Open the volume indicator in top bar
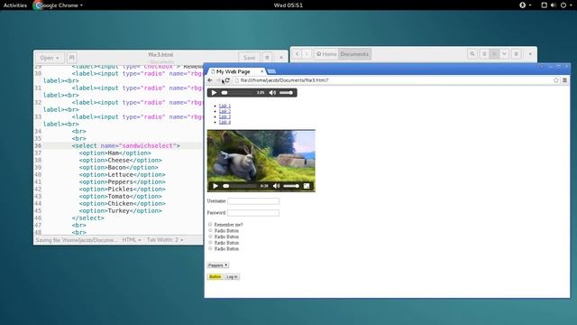This screenshot has height=325, width=577. coord(553,5)
